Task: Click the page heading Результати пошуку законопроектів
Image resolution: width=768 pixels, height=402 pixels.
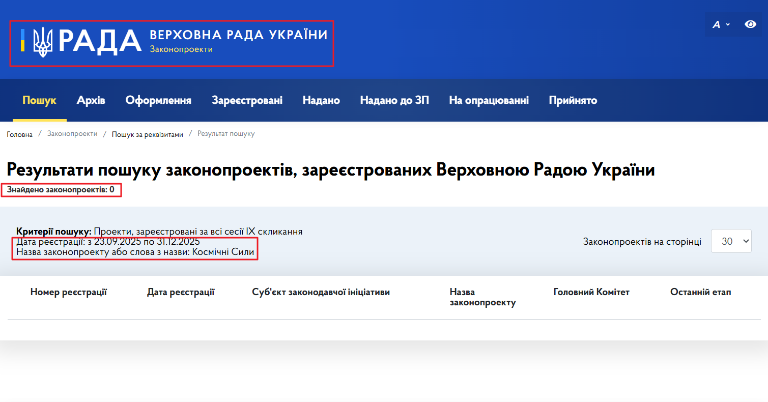Action: [331, 170]
